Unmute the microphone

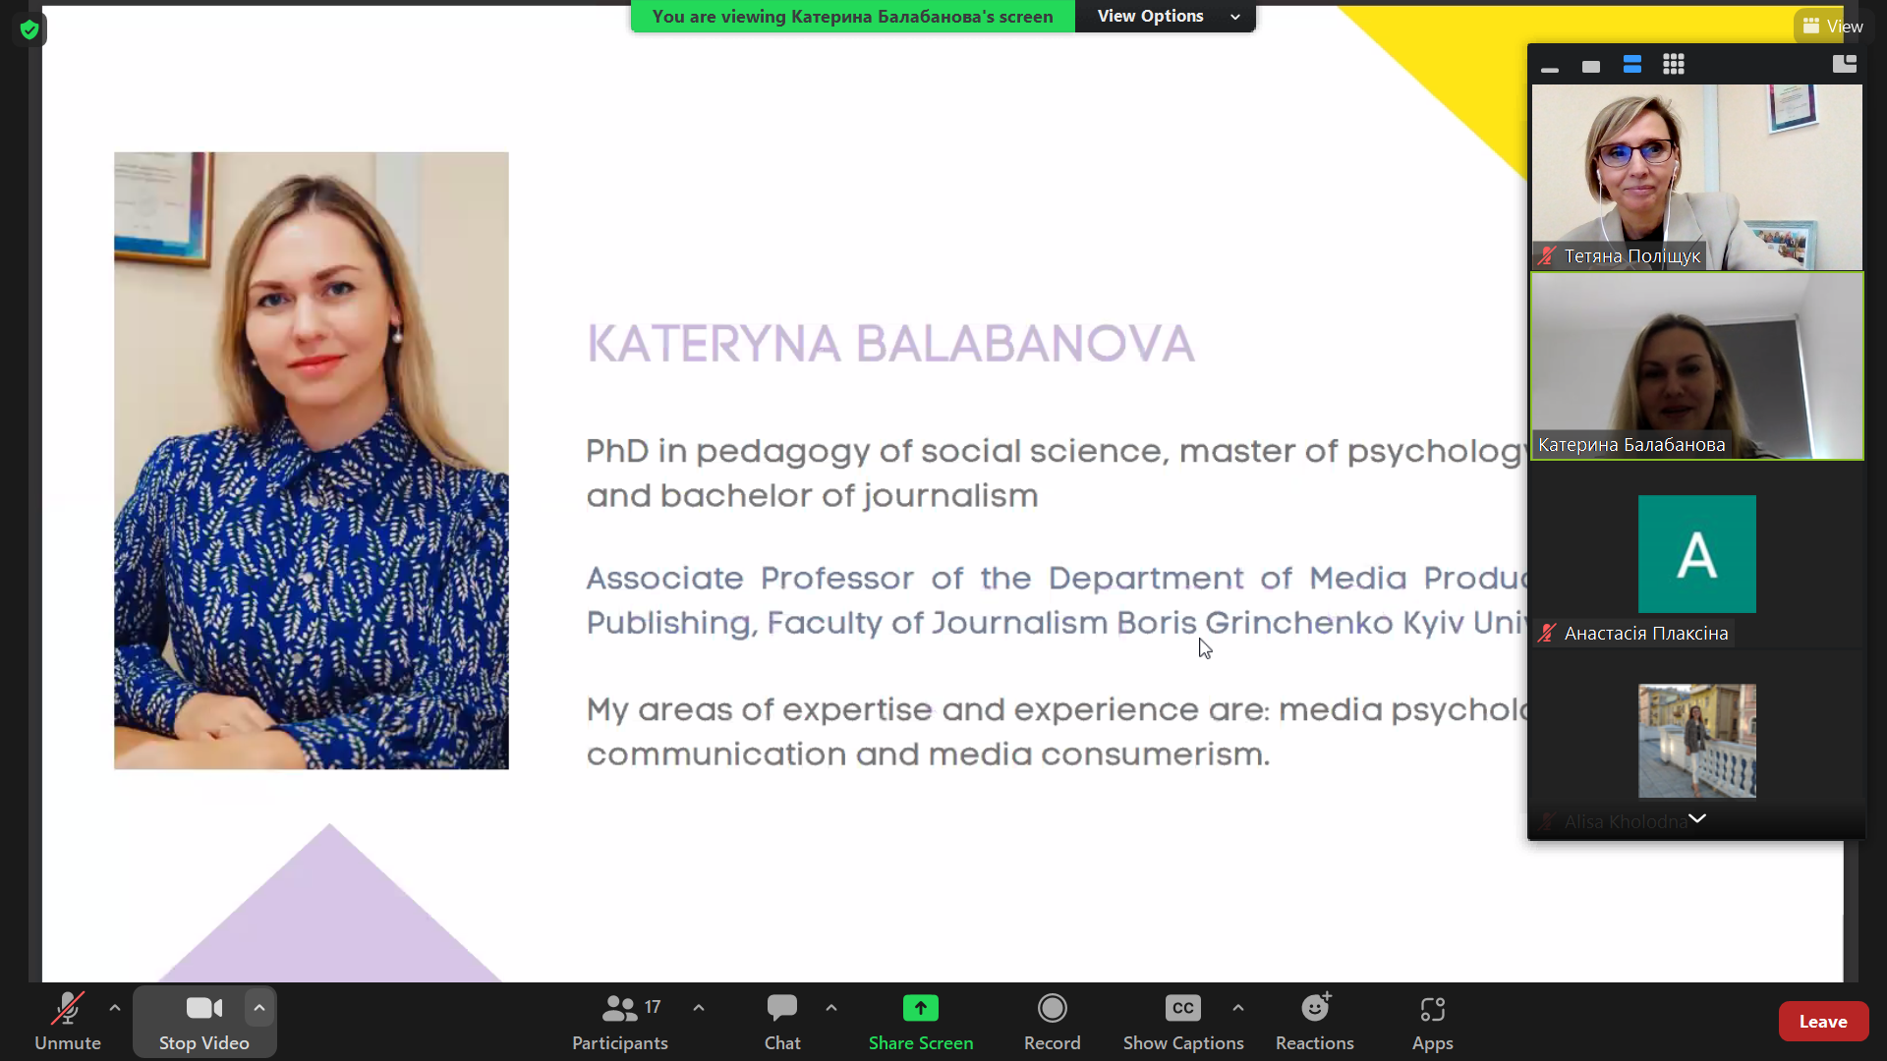coord(67,1022)
